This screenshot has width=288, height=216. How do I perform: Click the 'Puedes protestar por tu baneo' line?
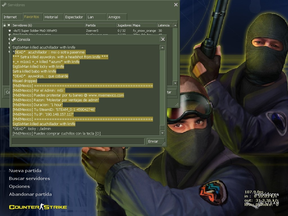pos(68,95)
